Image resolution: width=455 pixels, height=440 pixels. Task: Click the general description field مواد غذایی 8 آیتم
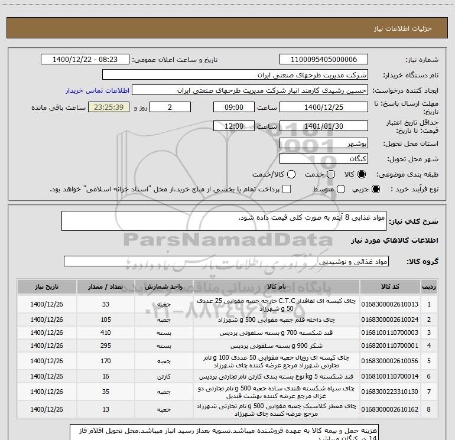tap(224, 221)
